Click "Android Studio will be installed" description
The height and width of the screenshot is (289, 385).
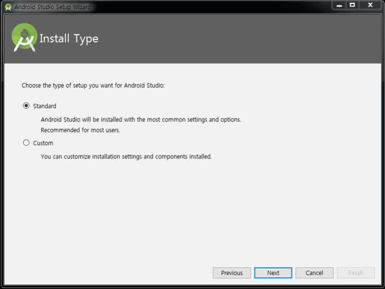tap(141, 119)
